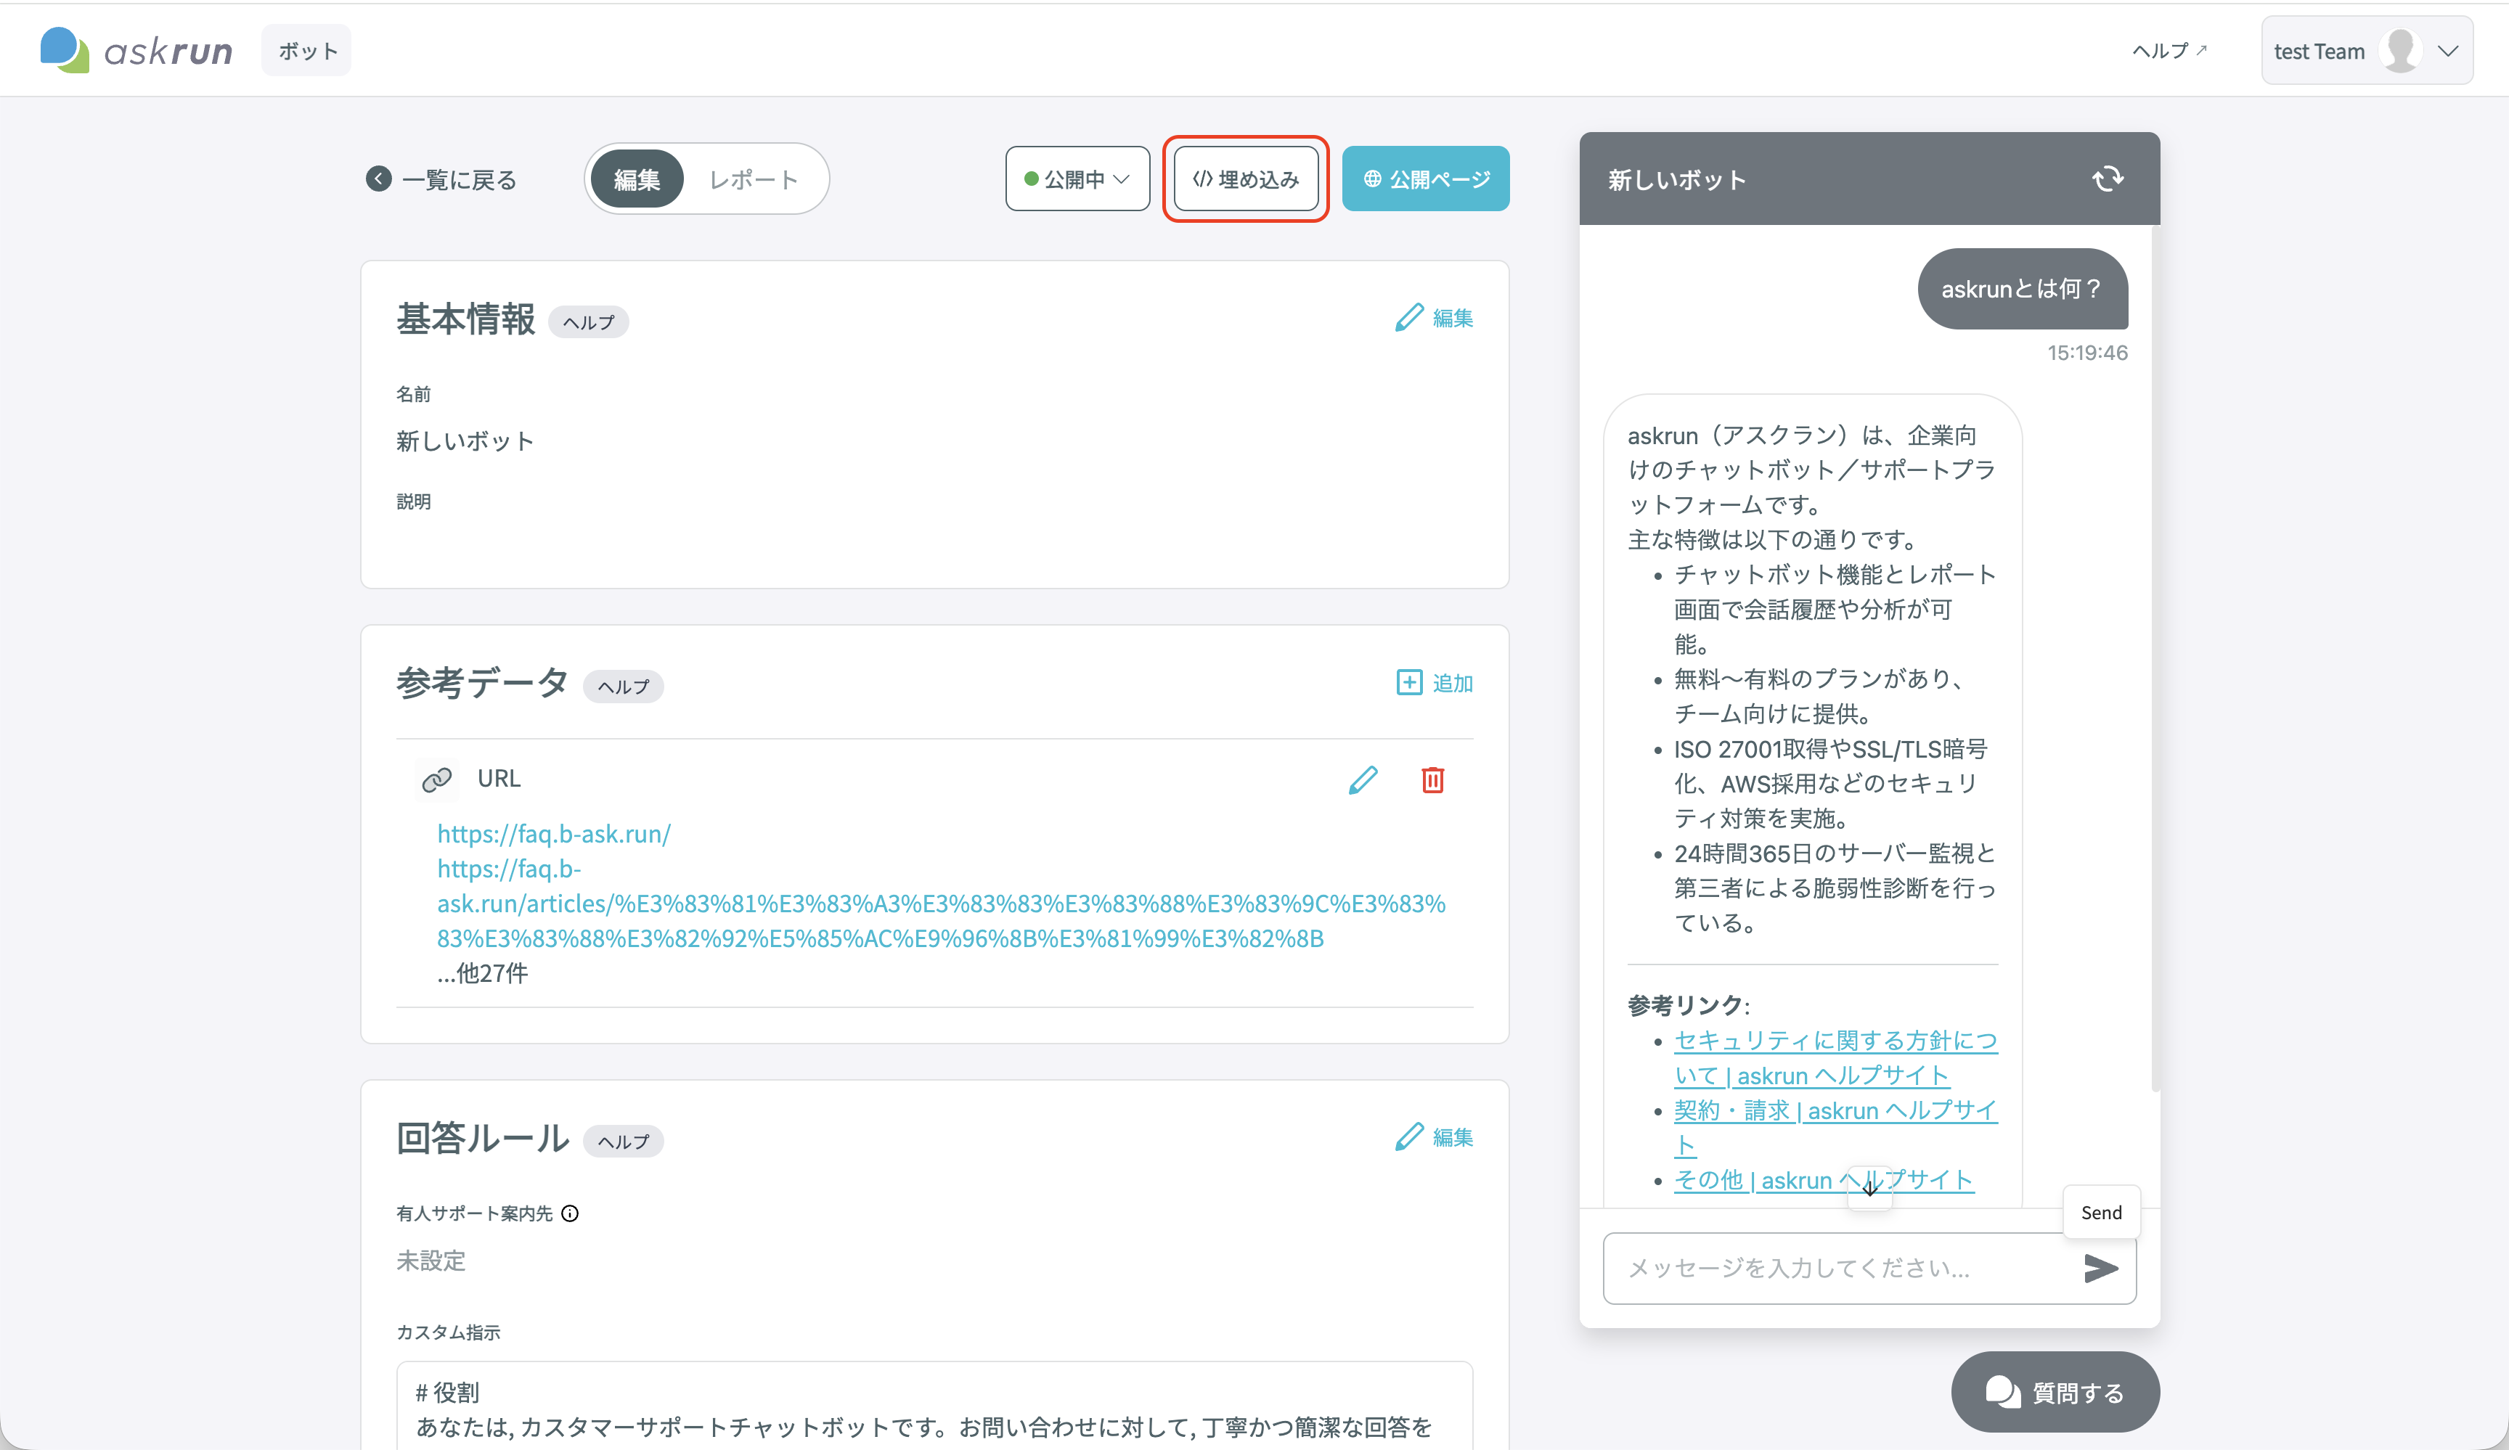This screenshot has width=2509, height=1450.
Task: Reset the chat with the refresh icon
Action: (x=2107, y=179)
